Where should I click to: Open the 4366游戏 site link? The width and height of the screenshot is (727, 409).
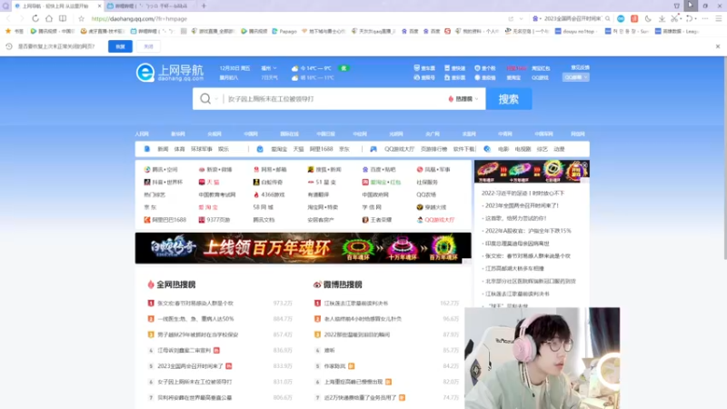[x=269, y=195]
